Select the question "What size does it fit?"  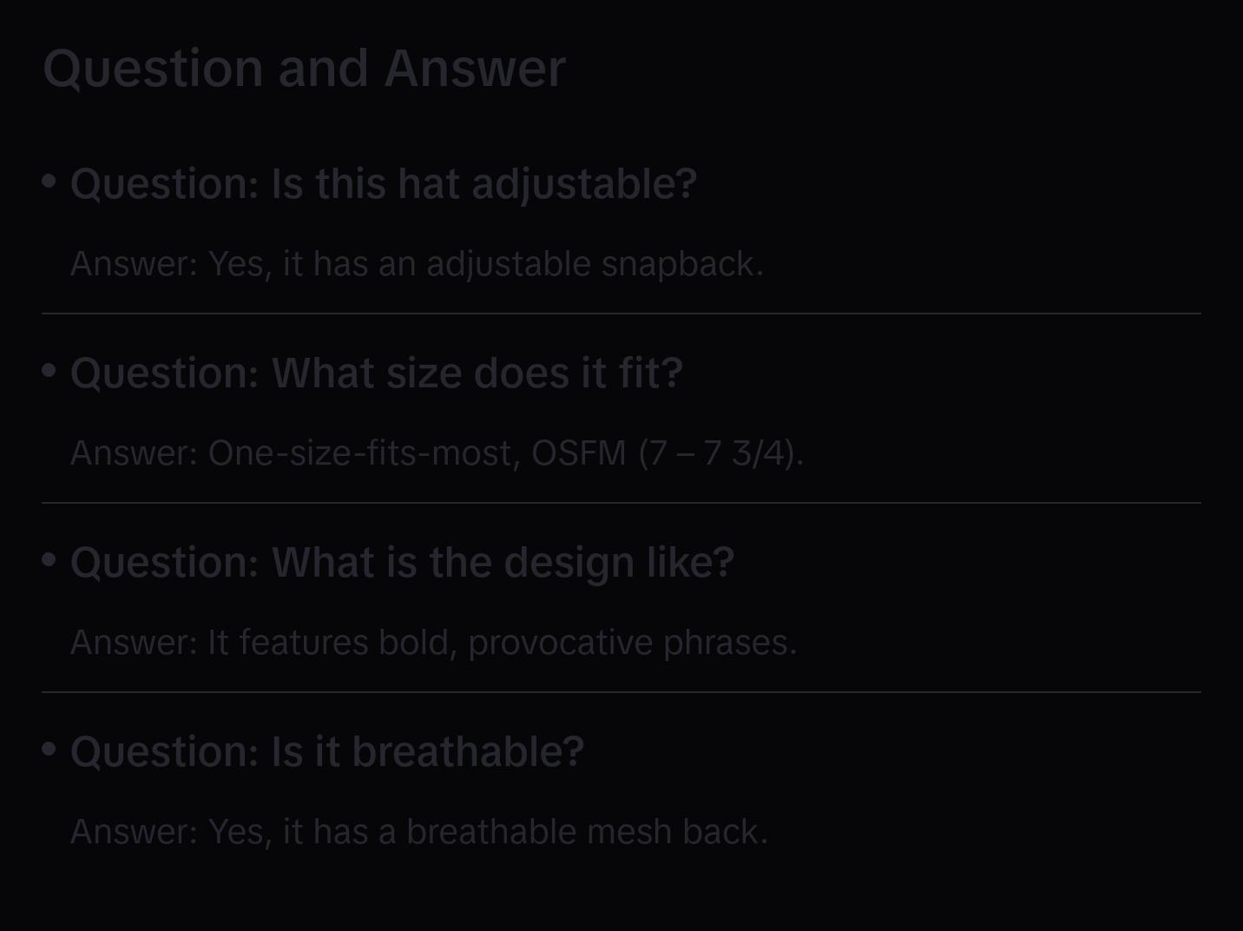point(376,373)
